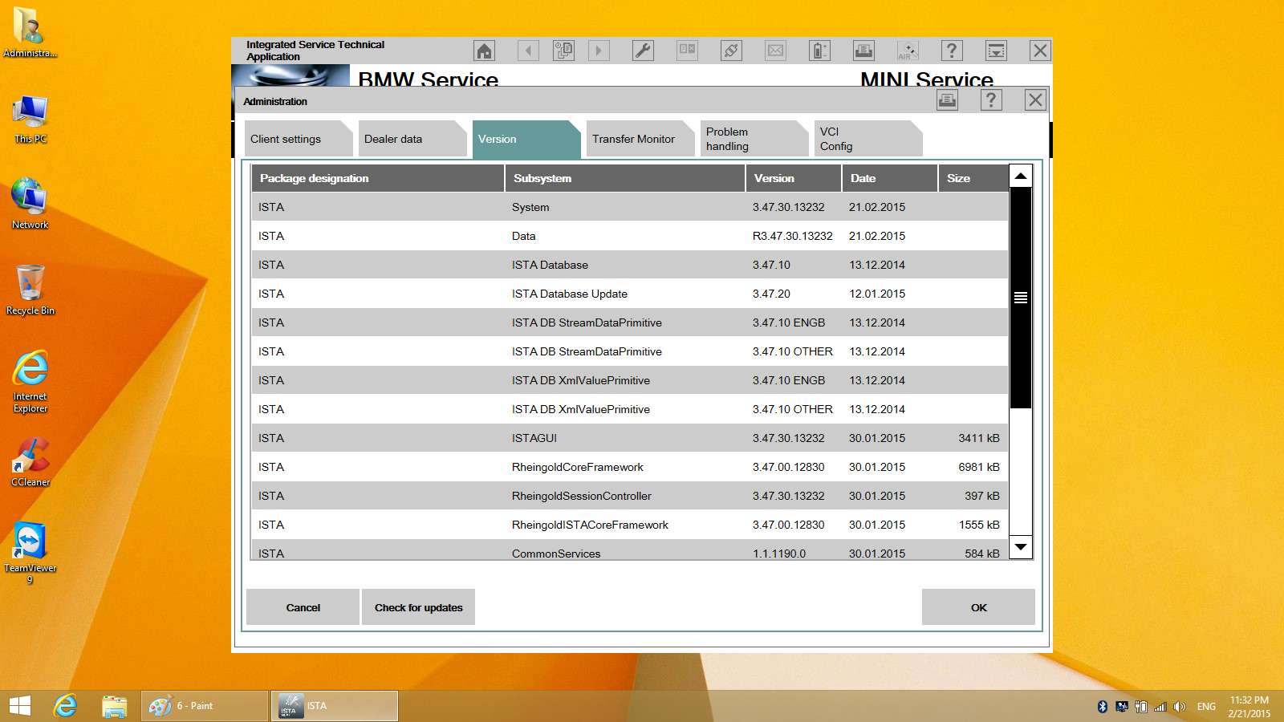This screenshot has width=1284, height=722.
Task: Click the envelope mail icon
Action: (775, 51)
